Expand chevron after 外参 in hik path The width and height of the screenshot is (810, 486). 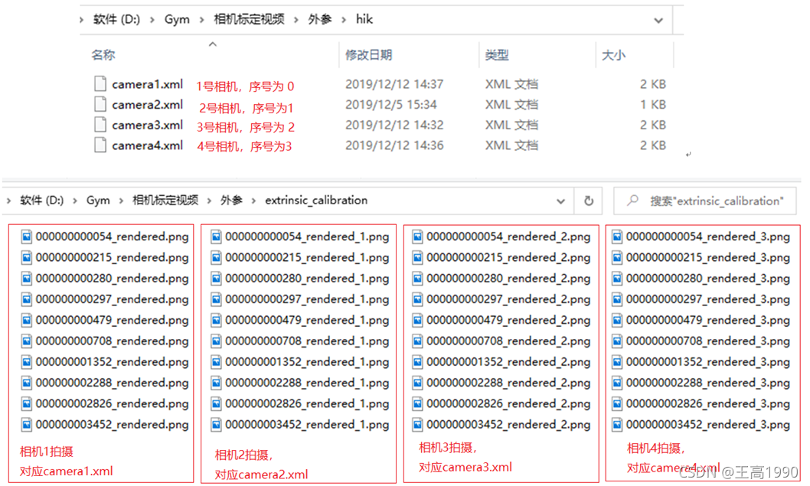point(344,20)
